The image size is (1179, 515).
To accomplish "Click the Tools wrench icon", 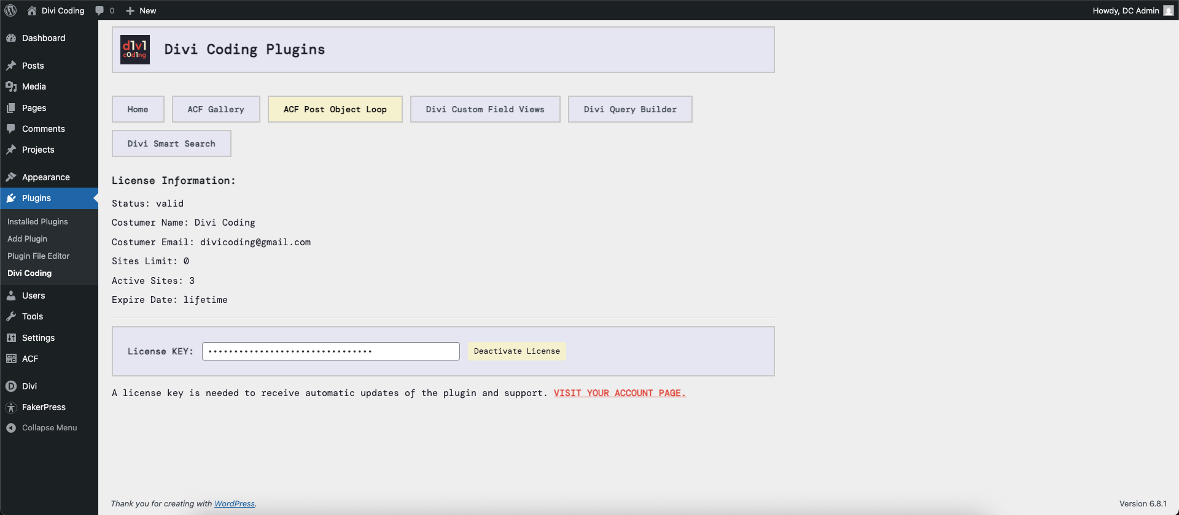I will 11,316.
